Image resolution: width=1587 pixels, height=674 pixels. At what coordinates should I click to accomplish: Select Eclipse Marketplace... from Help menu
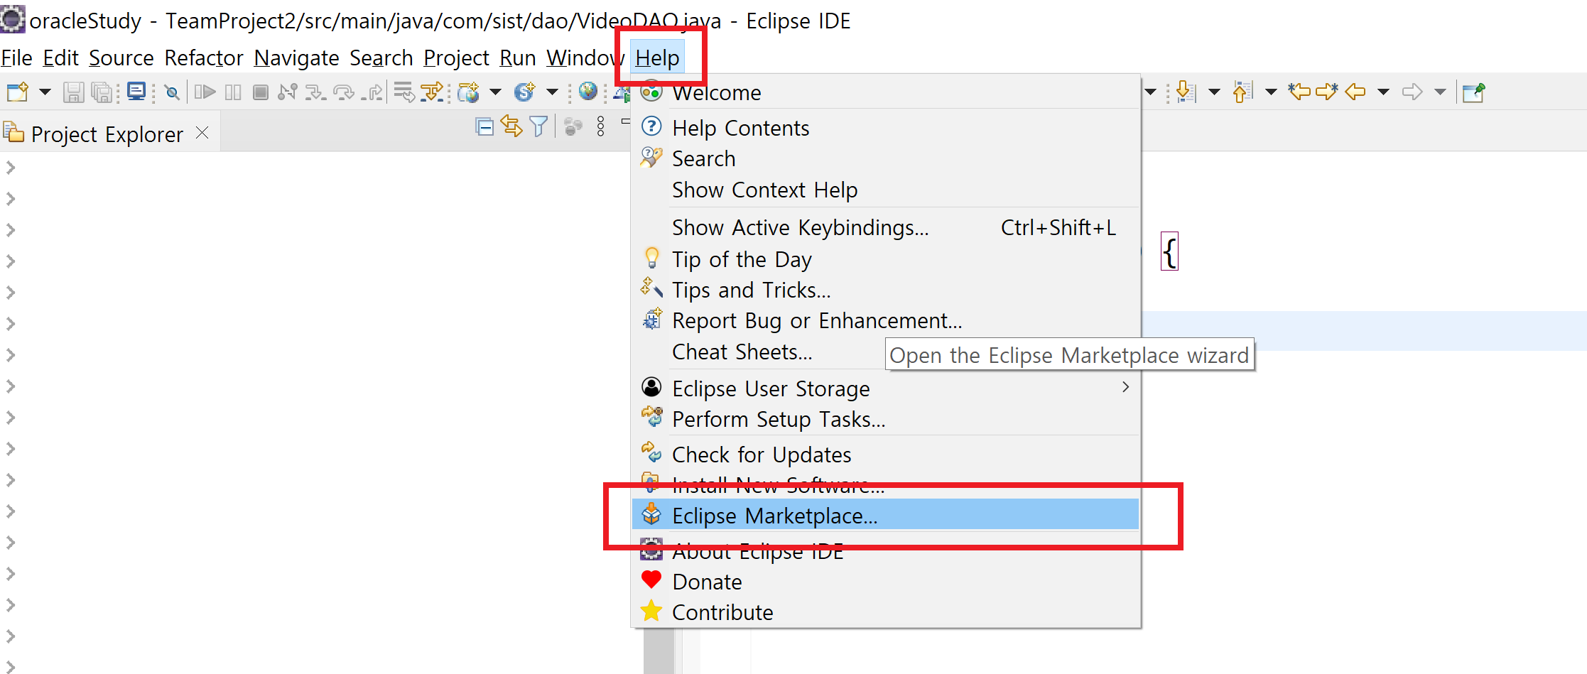[x=885, y=516]
